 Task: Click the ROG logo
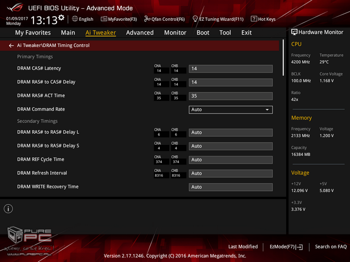coord(15,8)
